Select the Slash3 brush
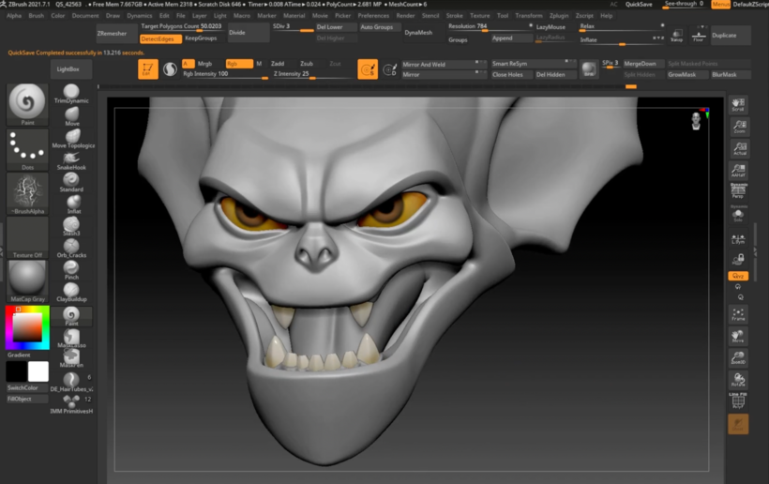 pos(71,226)
